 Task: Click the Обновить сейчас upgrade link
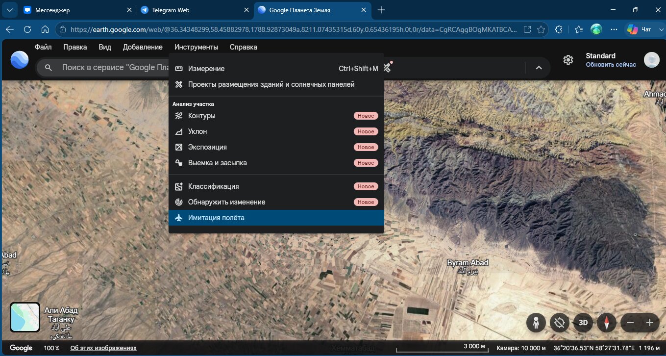pyautogui.click(x=611, y=65)
